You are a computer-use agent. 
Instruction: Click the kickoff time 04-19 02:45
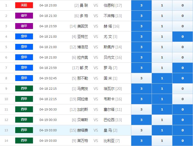coord(48,78)
